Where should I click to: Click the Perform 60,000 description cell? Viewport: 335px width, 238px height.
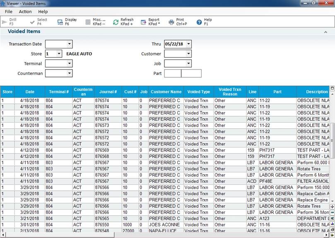point(313,162)
